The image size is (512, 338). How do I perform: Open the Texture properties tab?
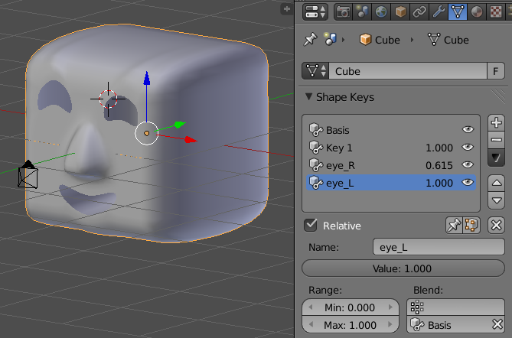coord(496,11)
